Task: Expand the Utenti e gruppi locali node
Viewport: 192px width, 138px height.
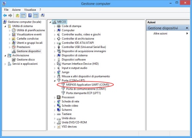Action: click(10, 43)
